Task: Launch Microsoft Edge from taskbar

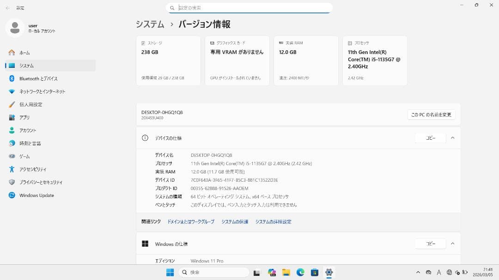Action: click(x=300, y=272)
